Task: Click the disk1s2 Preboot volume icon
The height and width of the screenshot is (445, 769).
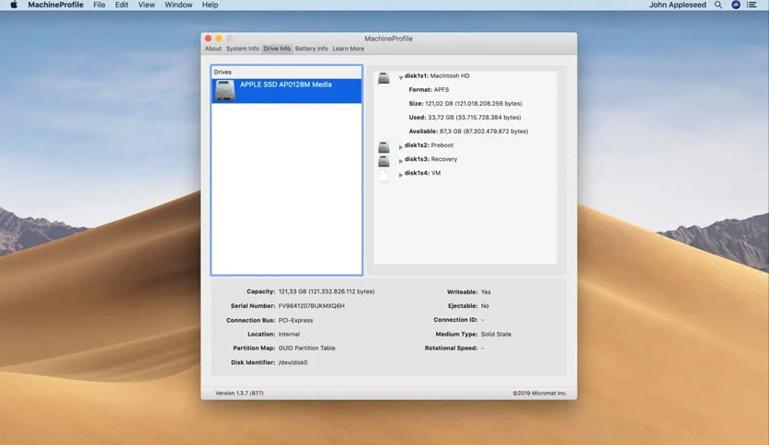Action: (x=384, y=146)
